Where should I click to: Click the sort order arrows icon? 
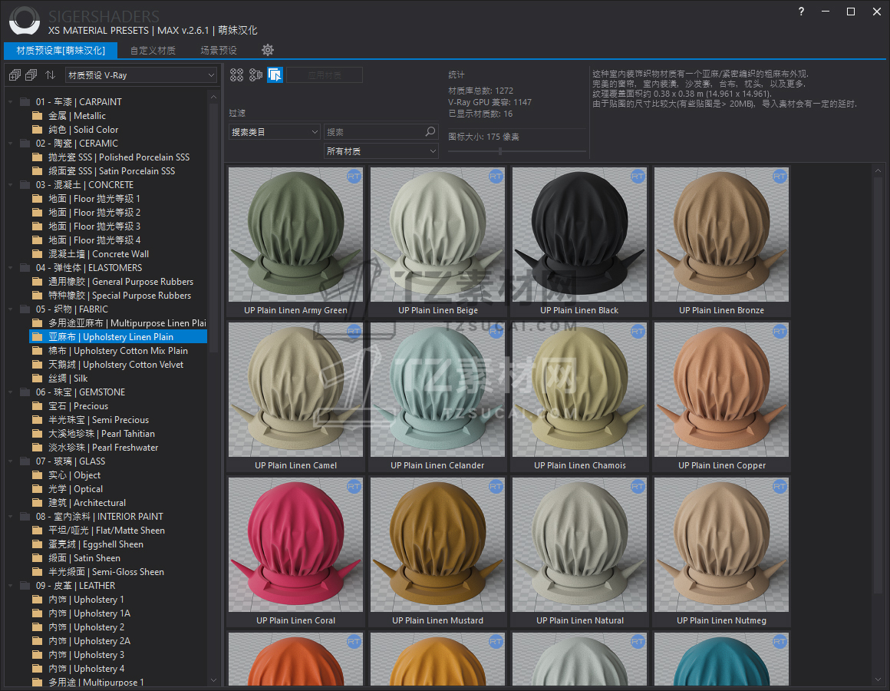(x=51, y=75)
